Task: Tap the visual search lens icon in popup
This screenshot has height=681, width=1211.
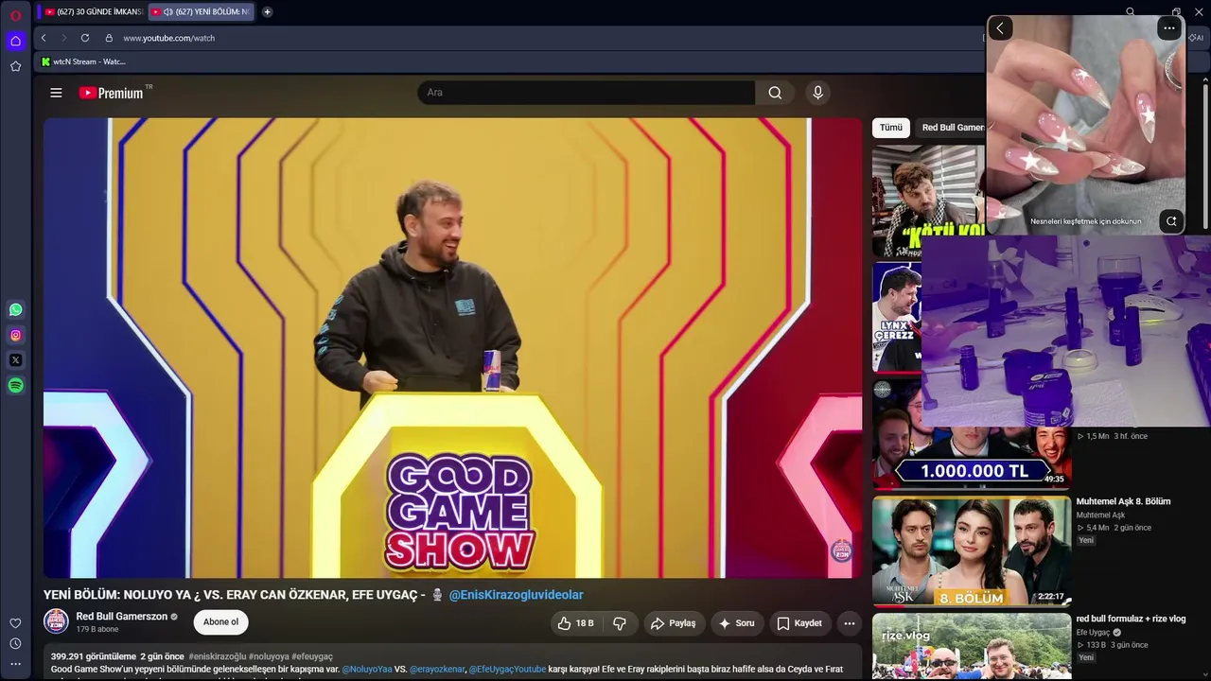Action: 1171,221
